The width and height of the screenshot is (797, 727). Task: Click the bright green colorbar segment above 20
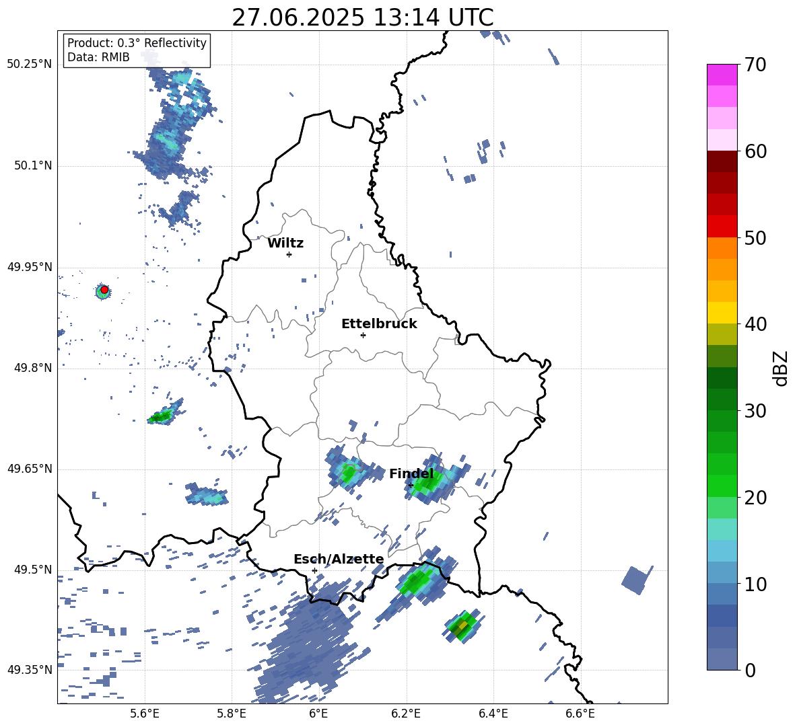722,486
